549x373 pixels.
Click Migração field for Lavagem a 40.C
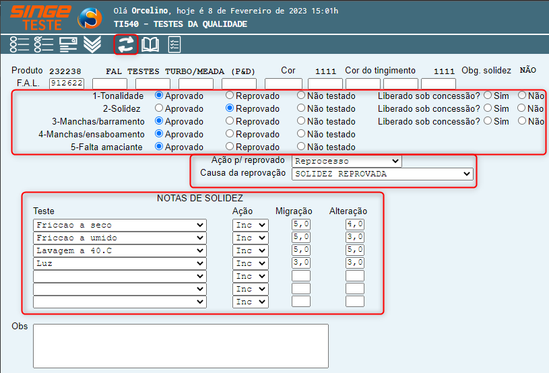coord(300,250)
